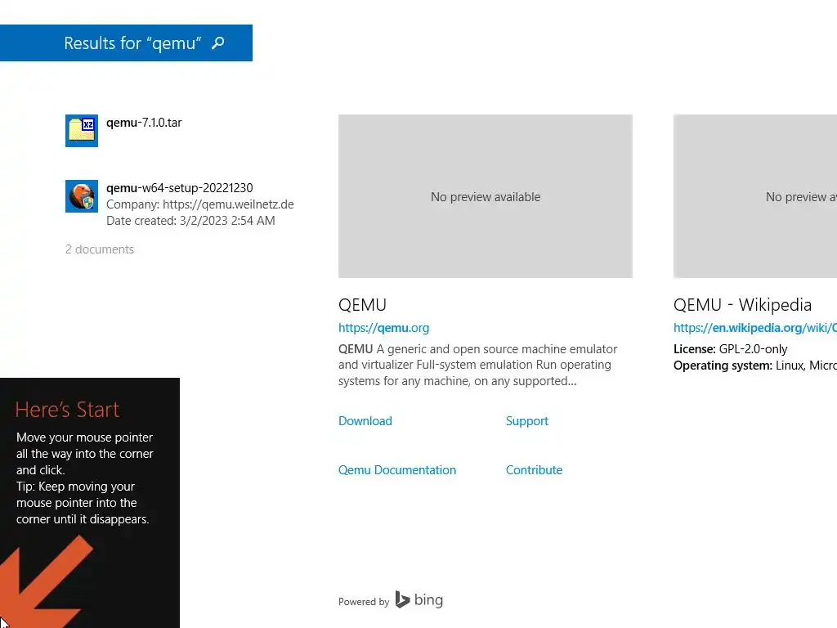Click the '2 documents' count label
The width and height of the screenshot is (837, 628).
100,249
